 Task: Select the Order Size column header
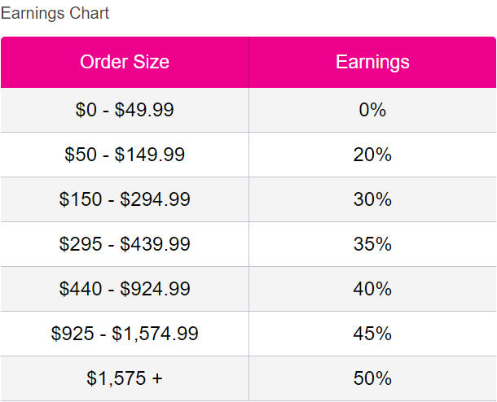(125, 62)
